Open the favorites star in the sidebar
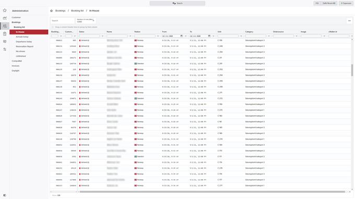Viewport: 355px width, 199px height. coord(5,10)
